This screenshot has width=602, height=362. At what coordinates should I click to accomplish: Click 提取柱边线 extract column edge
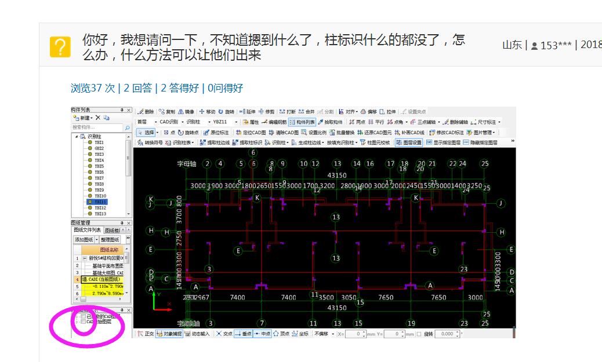(215, 142)
